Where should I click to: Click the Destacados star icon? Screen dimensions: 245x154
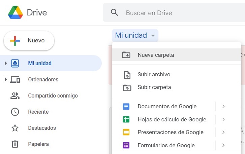(15, 128)
